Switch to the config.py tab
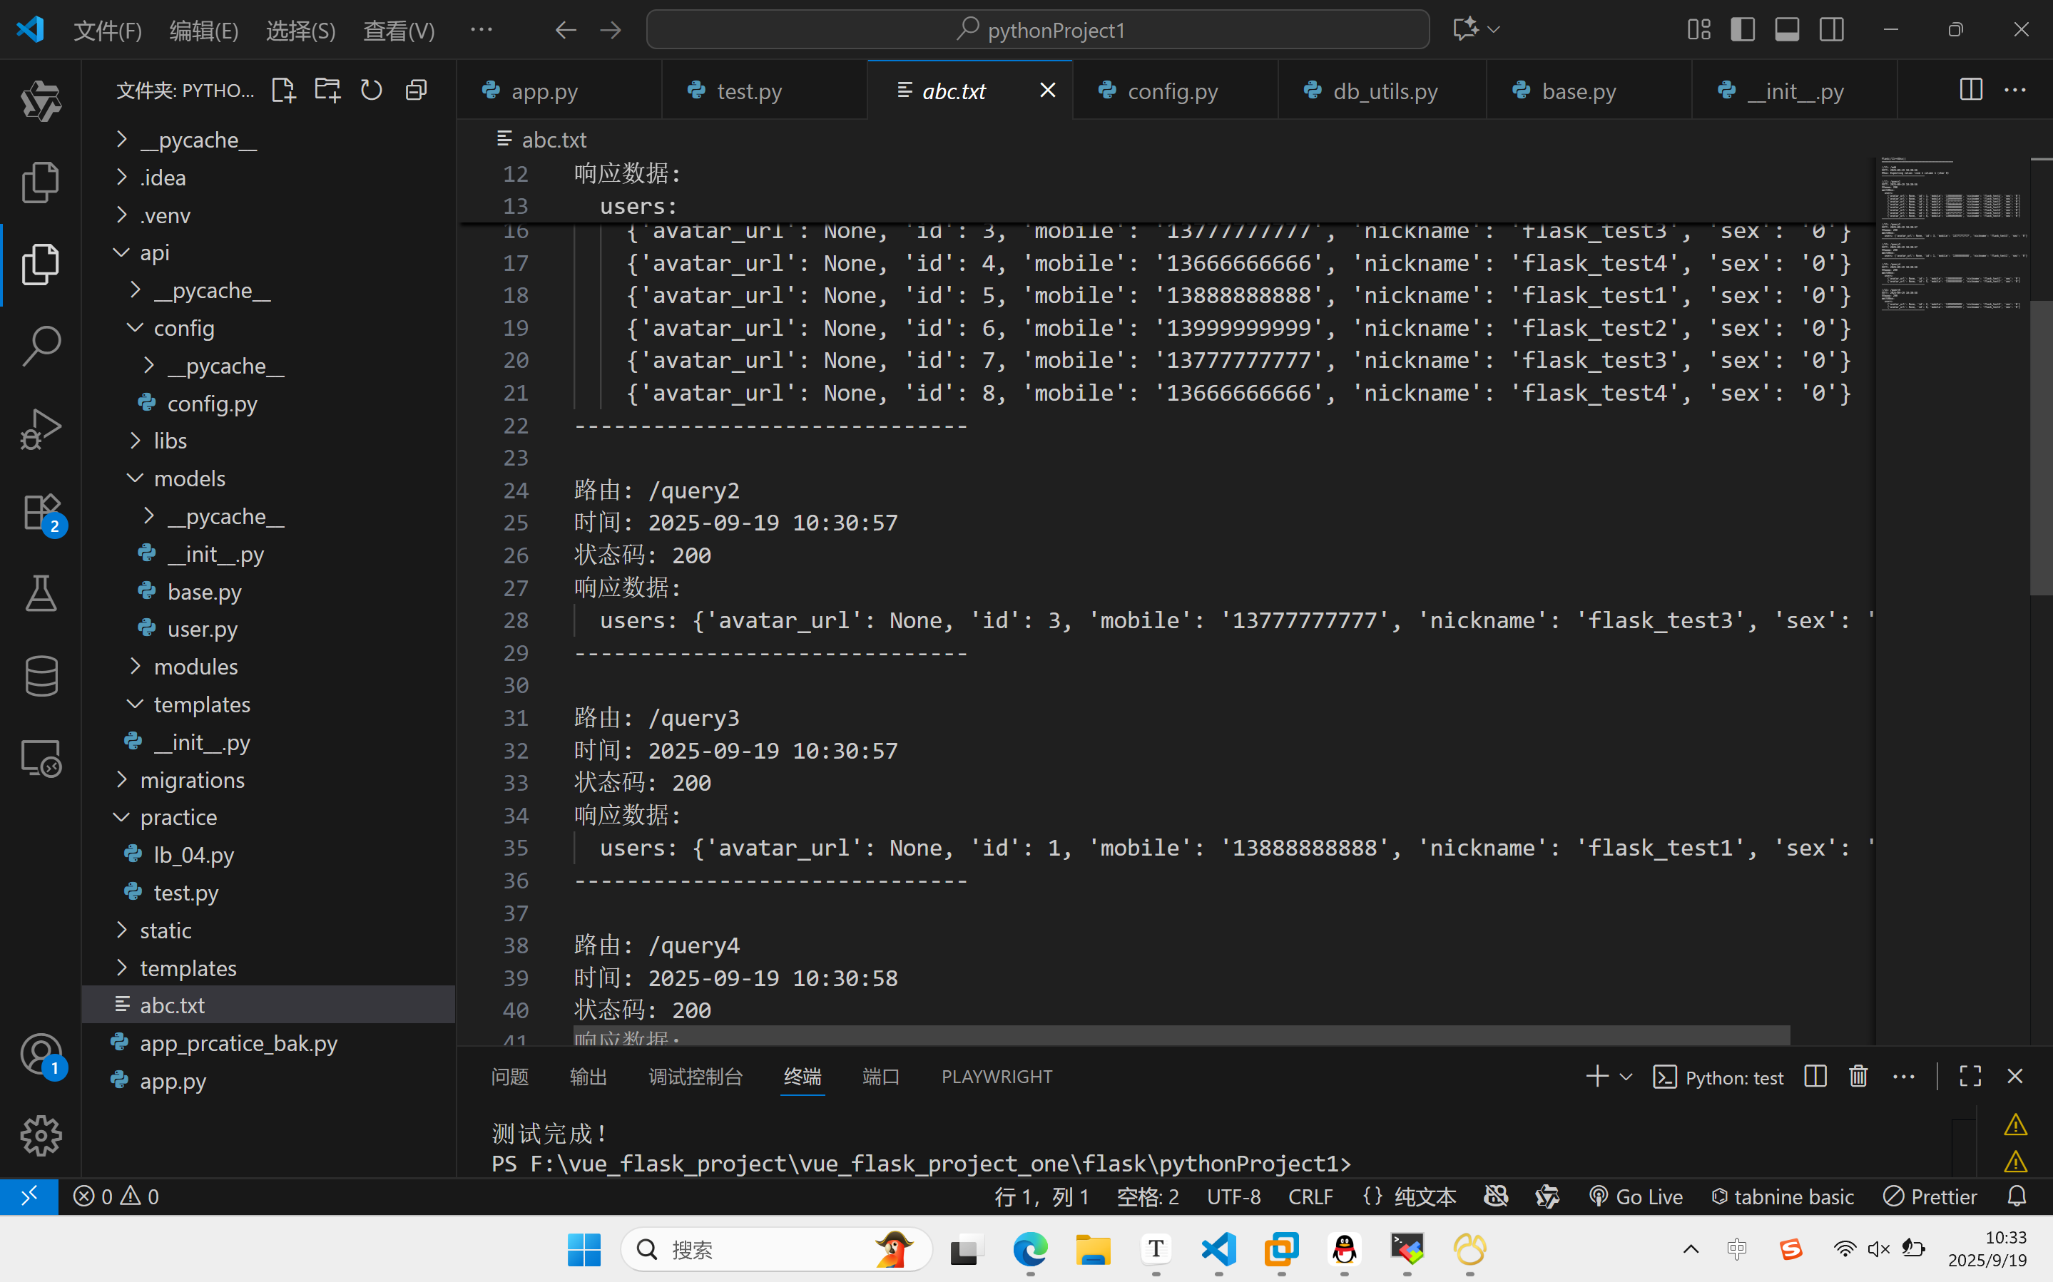The width and height of the screenshot is (2053, 1282). pos(1172,91)
